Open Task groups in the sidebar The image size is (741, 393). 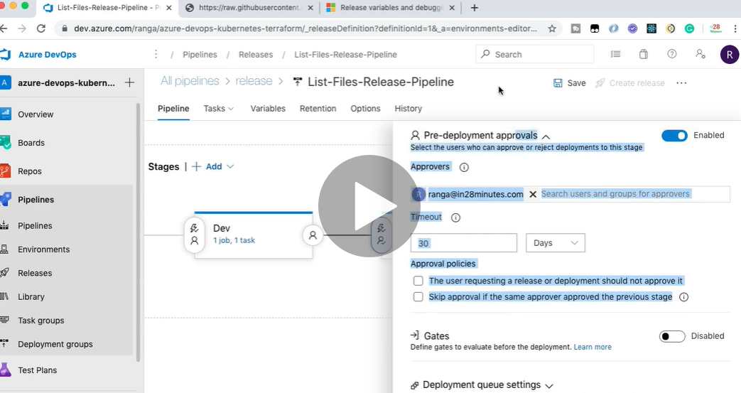click(40, 321)
